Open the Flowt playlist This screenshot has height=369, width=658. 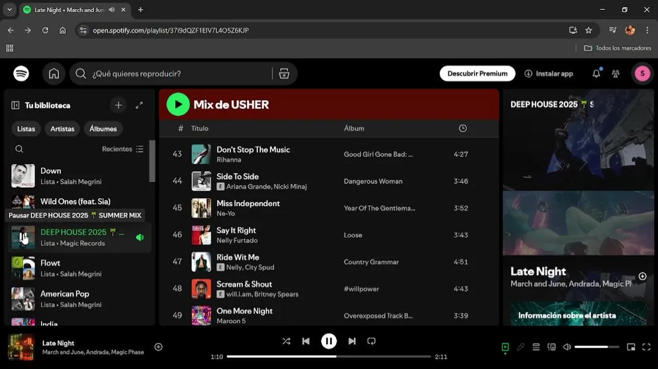pyautogui.click(x=80, y=268)
